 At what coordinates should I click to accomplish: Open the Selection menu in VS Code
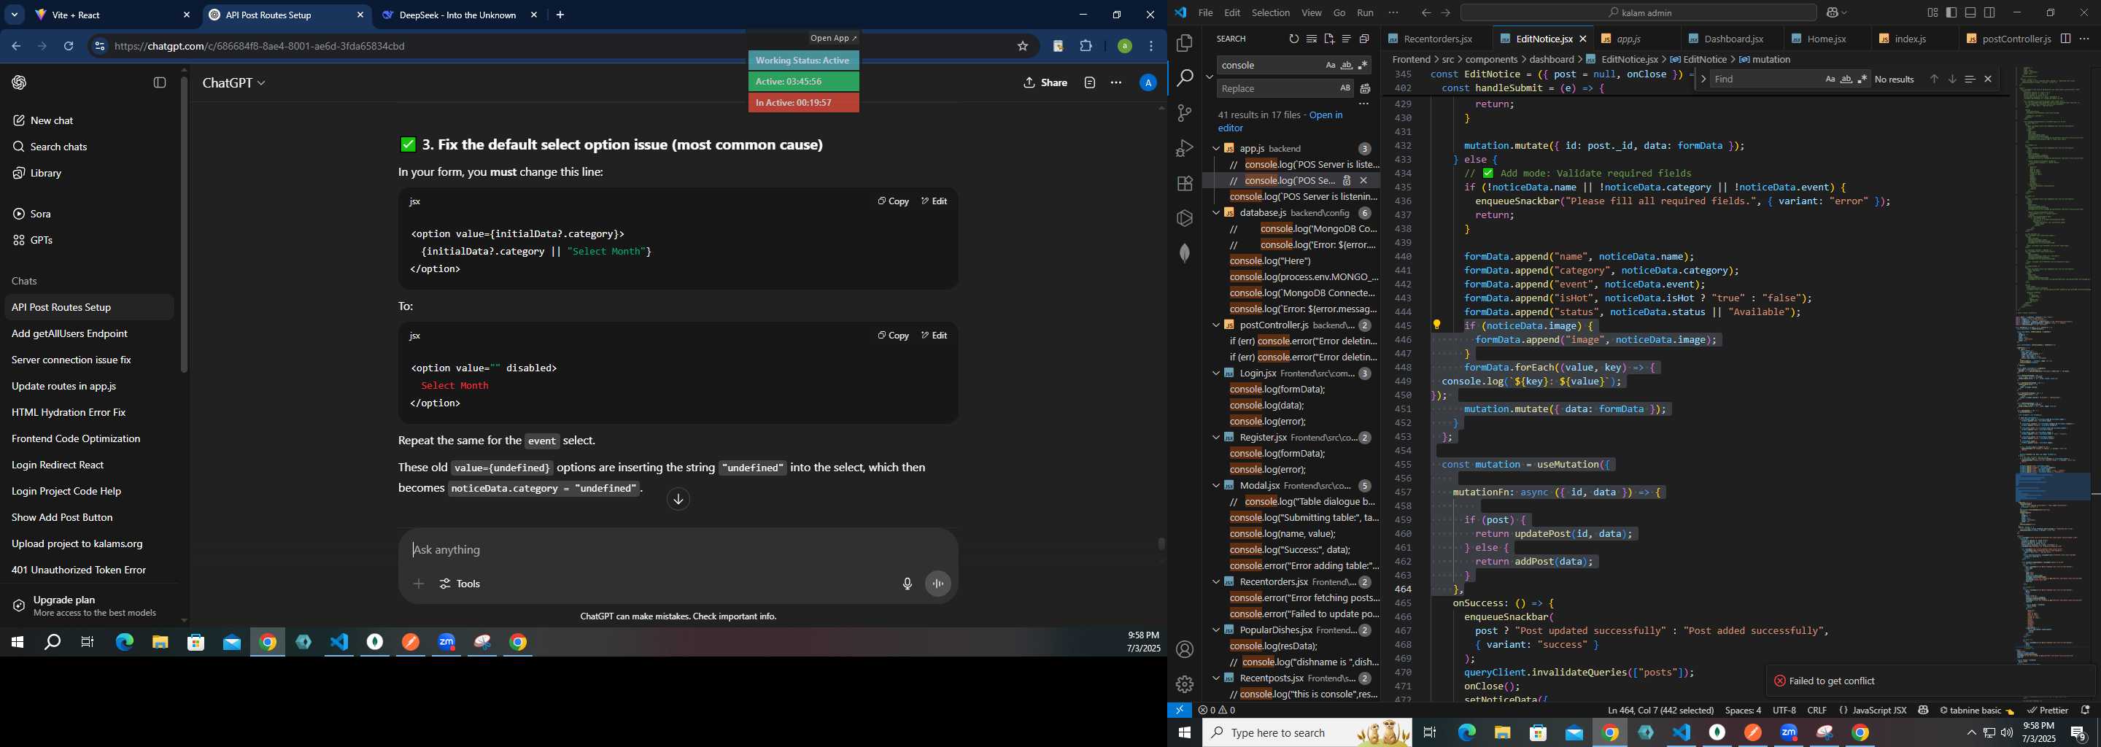click(1271, 13)
